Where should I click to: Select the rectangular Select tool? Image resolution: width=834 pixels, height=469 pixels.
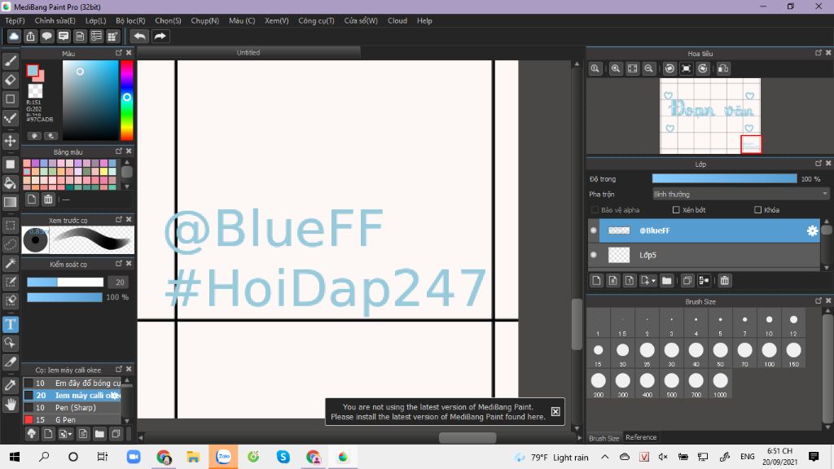tap(10, 225)
